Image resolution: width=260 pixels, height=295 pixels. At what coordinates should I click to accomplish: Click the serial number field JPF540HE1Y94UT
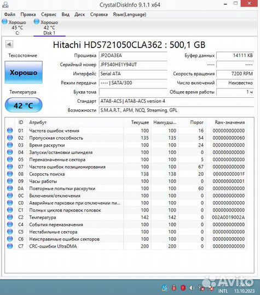click(x=133, y=64)
